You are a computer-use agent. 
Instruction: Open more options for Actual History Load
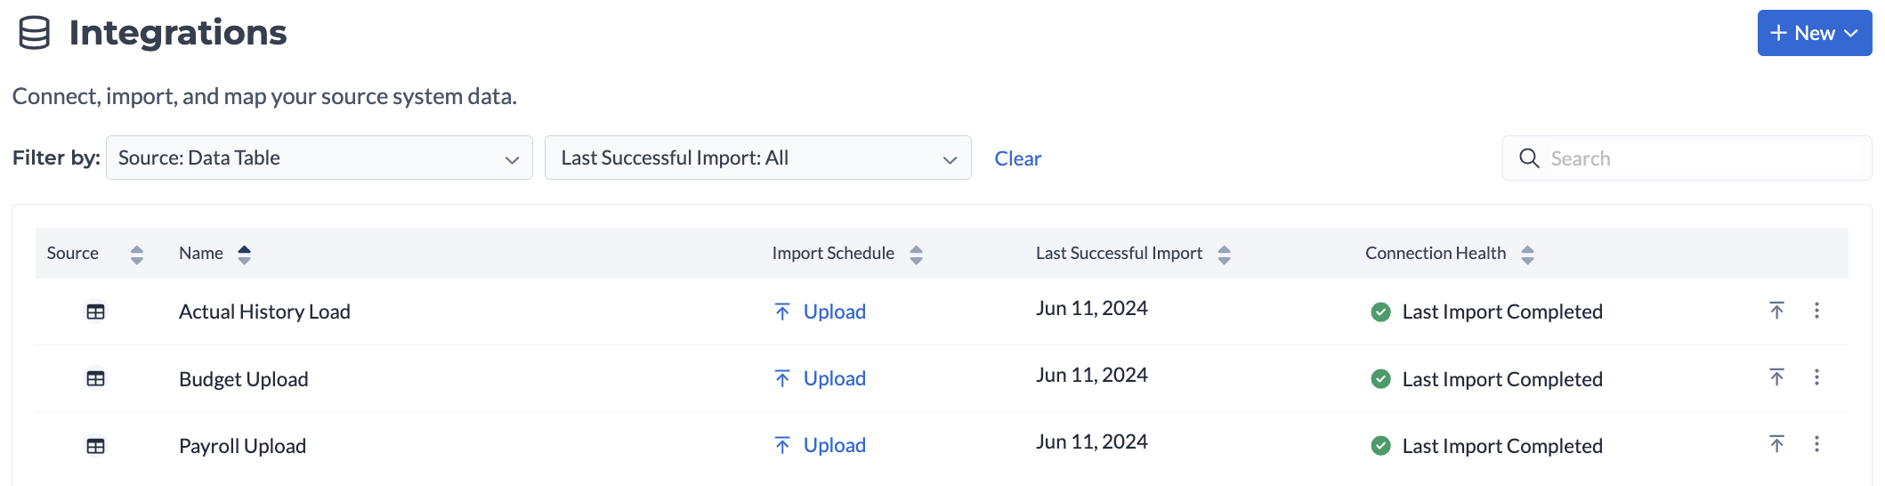(1816, 311)
